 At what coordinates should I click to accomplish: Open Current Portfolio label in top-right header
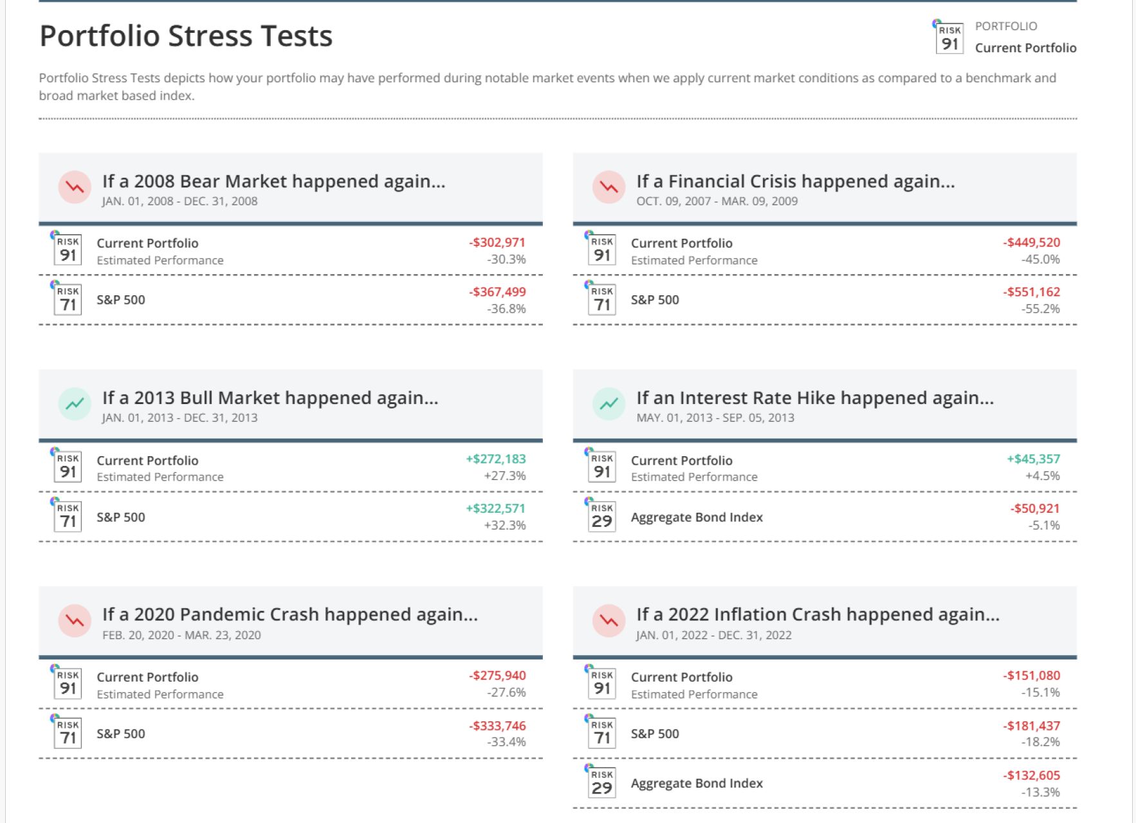coord(1025,48)
